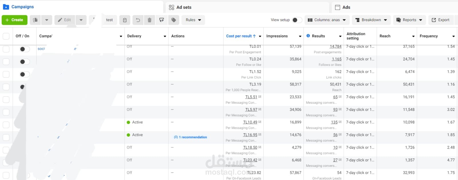
Task: Open the Results column dropdown arrow
Action: 340,36
